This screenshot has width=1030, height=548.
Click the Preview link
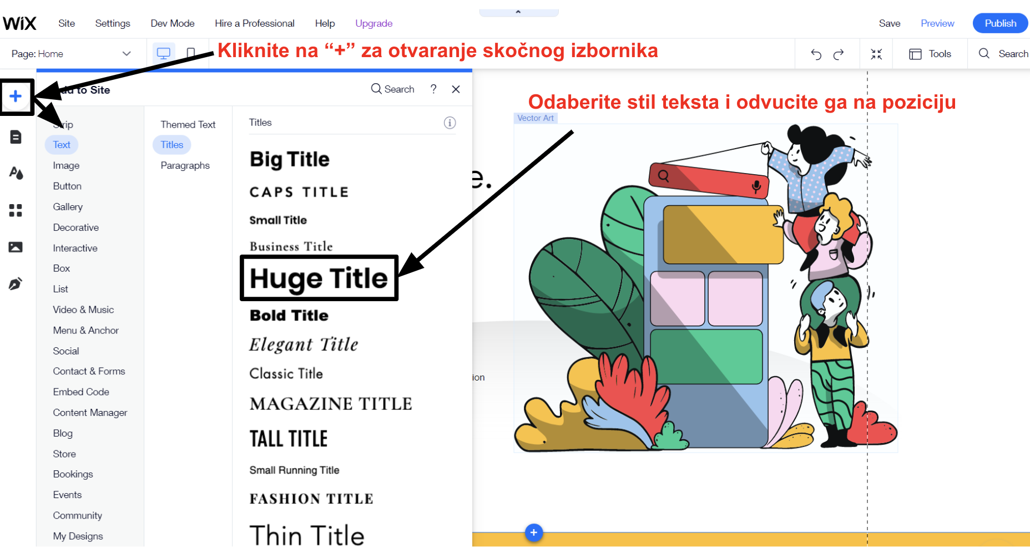937,23
